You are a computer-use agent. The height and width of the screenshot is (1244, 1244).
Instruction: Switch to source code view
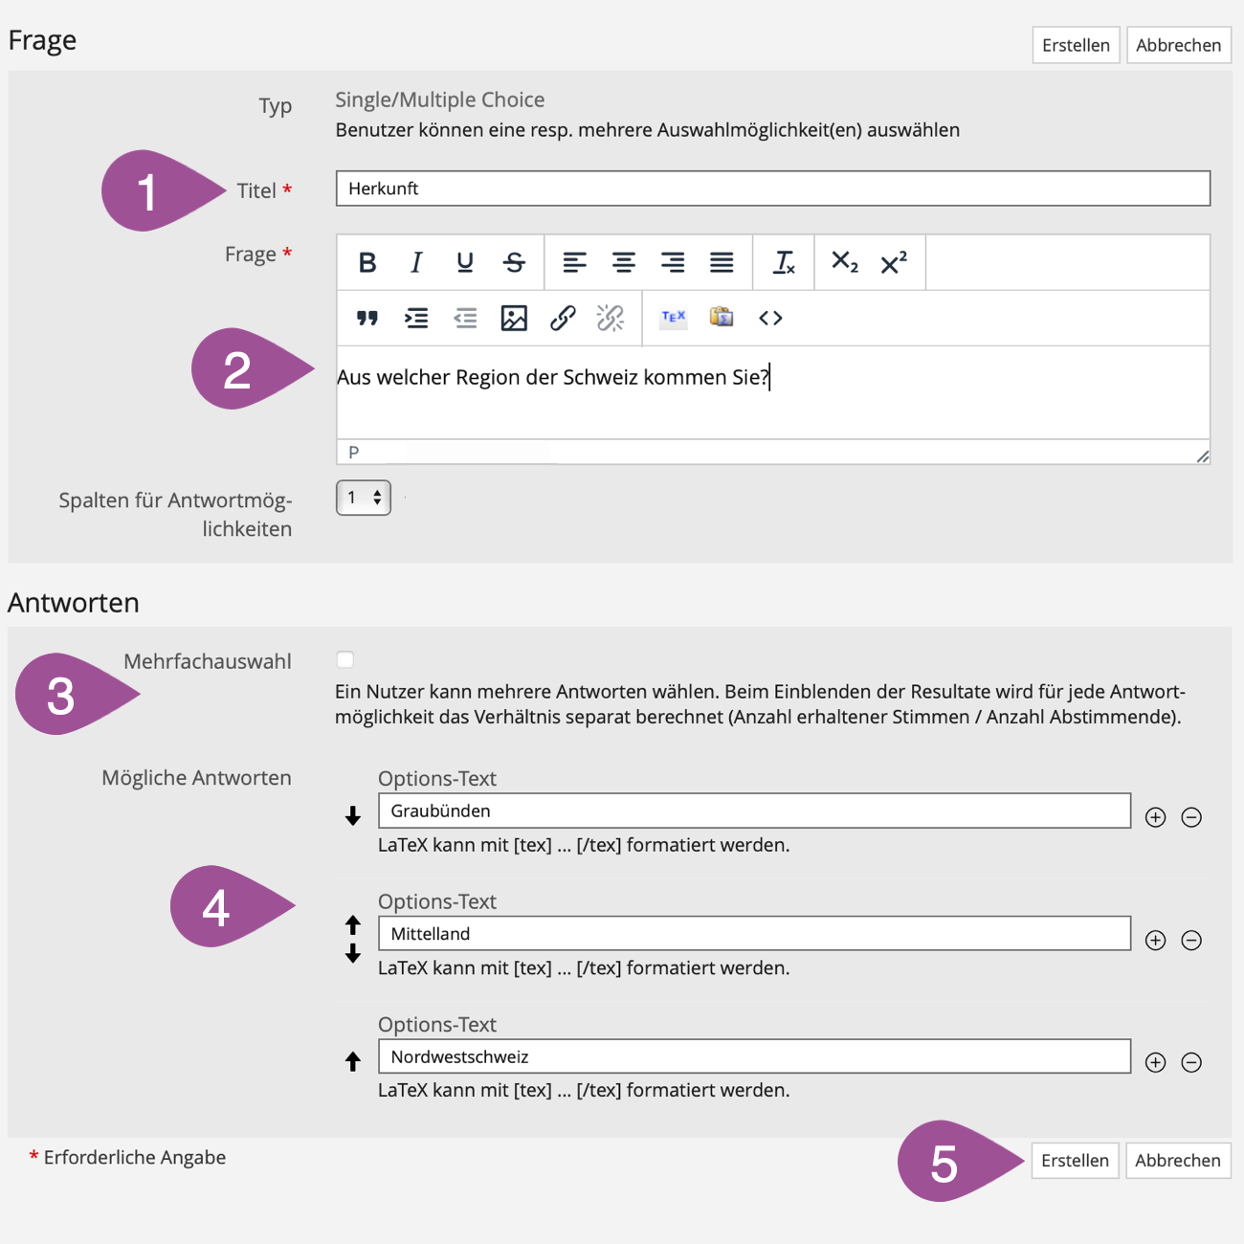770,318
